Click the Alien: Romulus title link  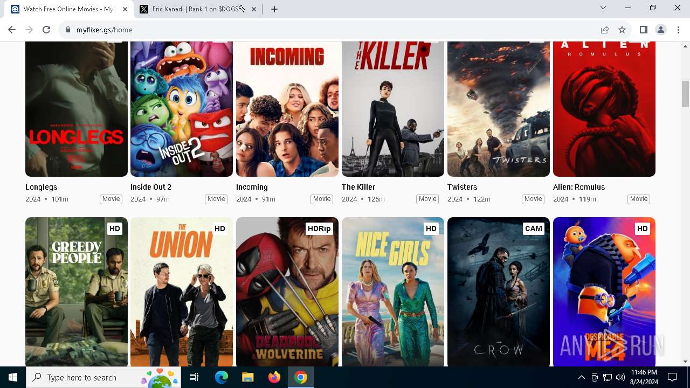click(x=579, y=187)
